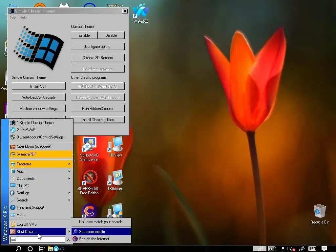336x252 pixels.
Task: Open the Recycle Bin on the desktop
Action: [x=320, y=214]
